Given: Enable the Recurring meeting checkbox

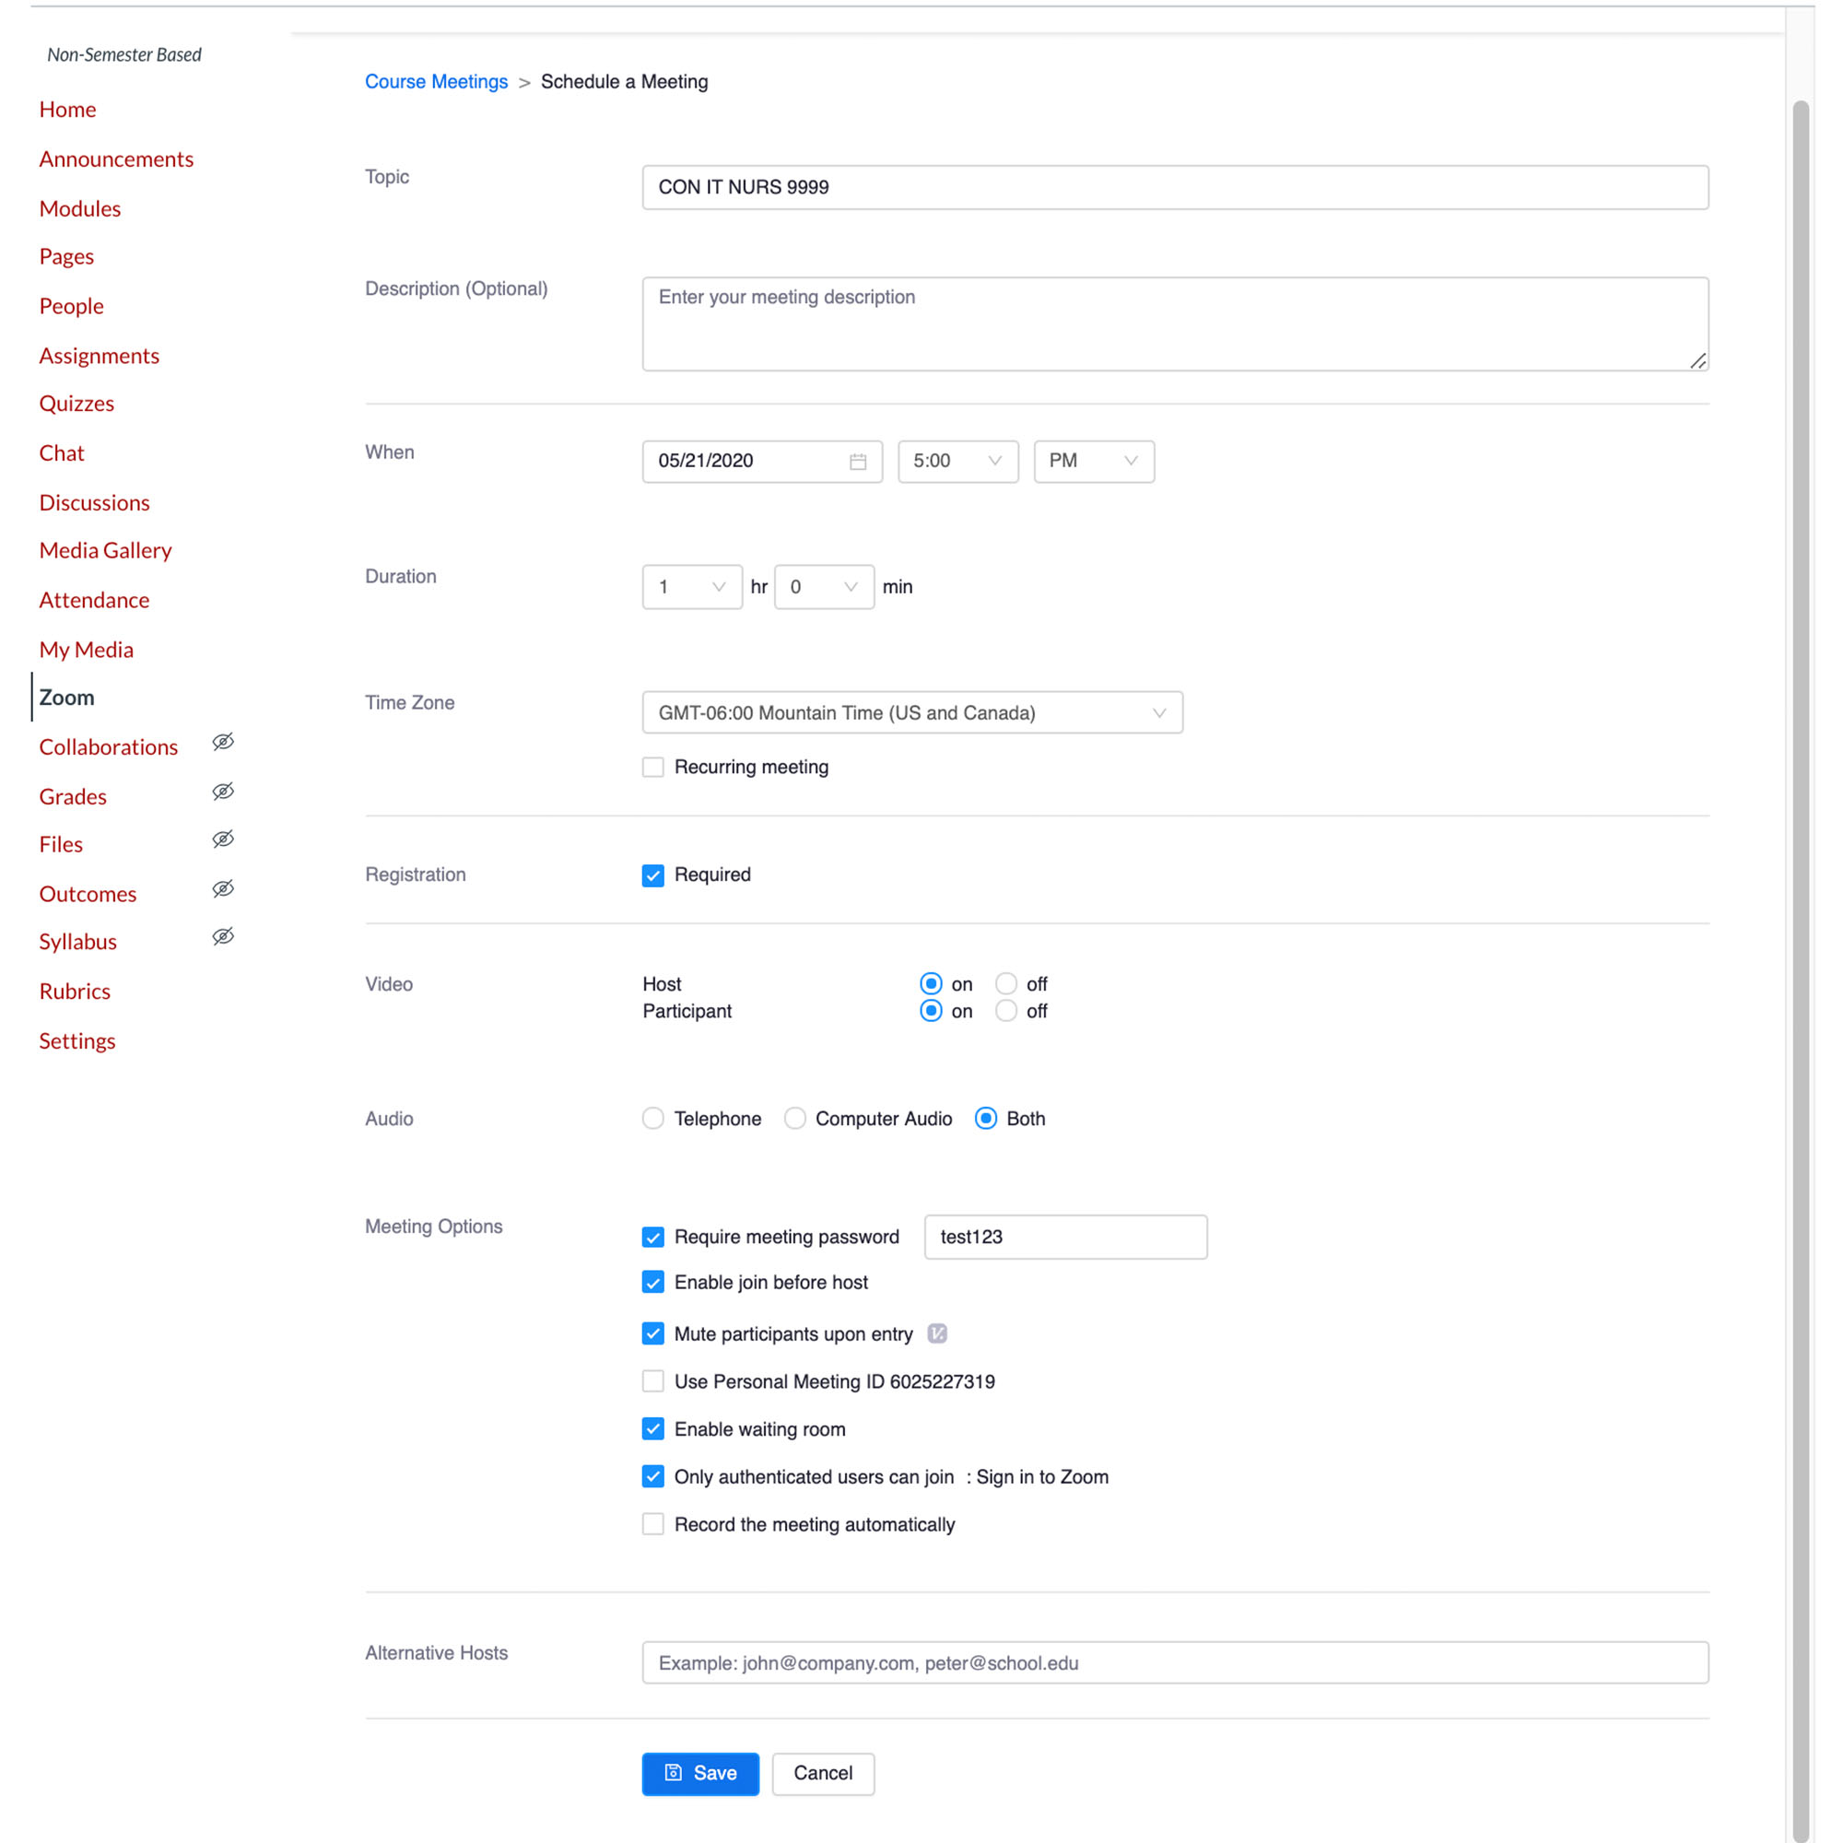Looking at the screenshot, I should pos(653,767).
